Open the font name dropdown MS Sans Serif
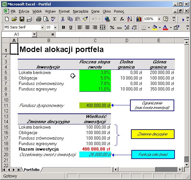Screen dimensions: 191x180 click(x=42, y=27)
